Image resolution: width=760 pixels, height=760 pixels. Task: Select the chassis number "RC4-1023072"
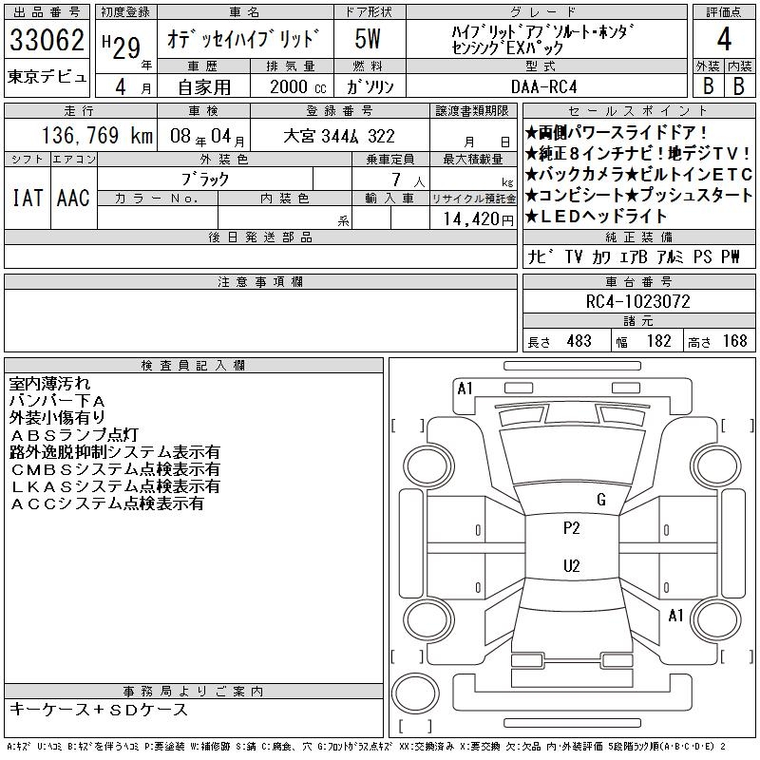(637, 301)
